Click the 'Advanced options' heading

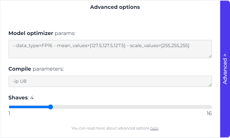coord(115,7)
